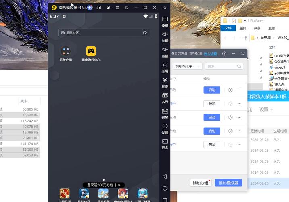Open multi-instance manager (多开) icon

165,98
